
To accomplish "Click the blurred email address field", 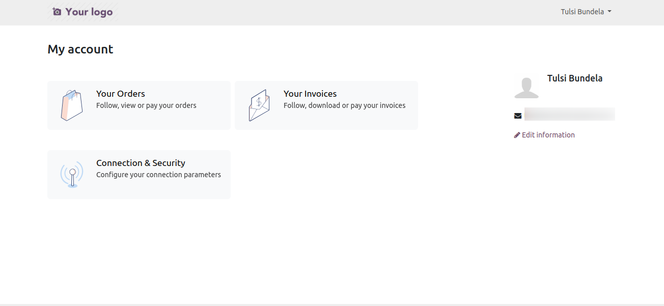I will [570, 114].
